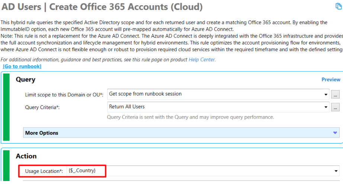Click the ellipsis button beside Query Criteria
This screenshot has height=184, width=343.
point(335,107)
